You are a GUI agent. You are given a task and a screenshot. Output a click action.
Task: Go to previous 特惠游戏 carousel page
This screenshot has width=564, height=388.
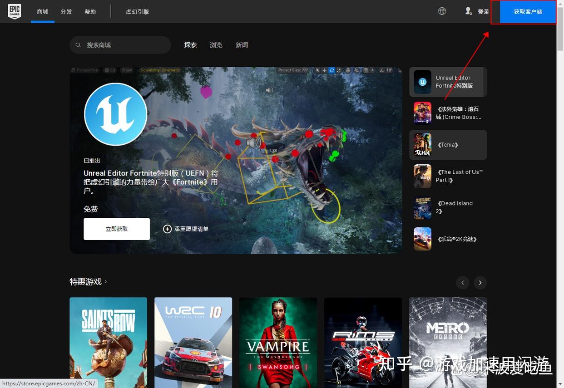[x=462, y=283]
